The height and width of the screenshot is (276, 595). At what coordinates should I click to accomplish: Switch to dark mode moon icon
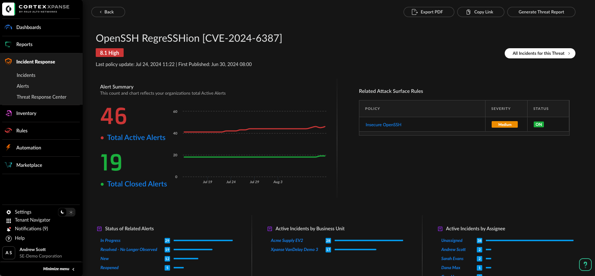[x=63, y=212]
